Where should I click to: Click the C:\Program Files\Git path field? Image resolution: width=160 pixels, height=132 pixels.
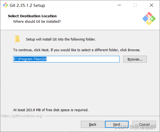click(x=66, y=59)
